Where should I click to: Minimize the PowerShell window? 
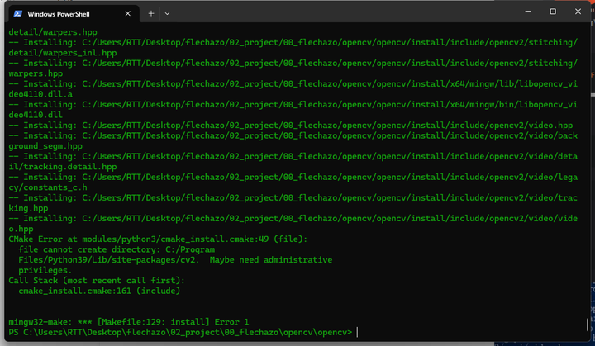coord(528,12)
